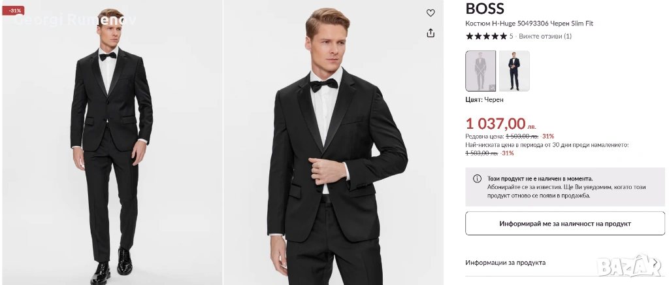The width and height of the screenshot is (669, 285).
Task: Click the "Georgi Rumenov" watermark text
Action: coord(74,20)
